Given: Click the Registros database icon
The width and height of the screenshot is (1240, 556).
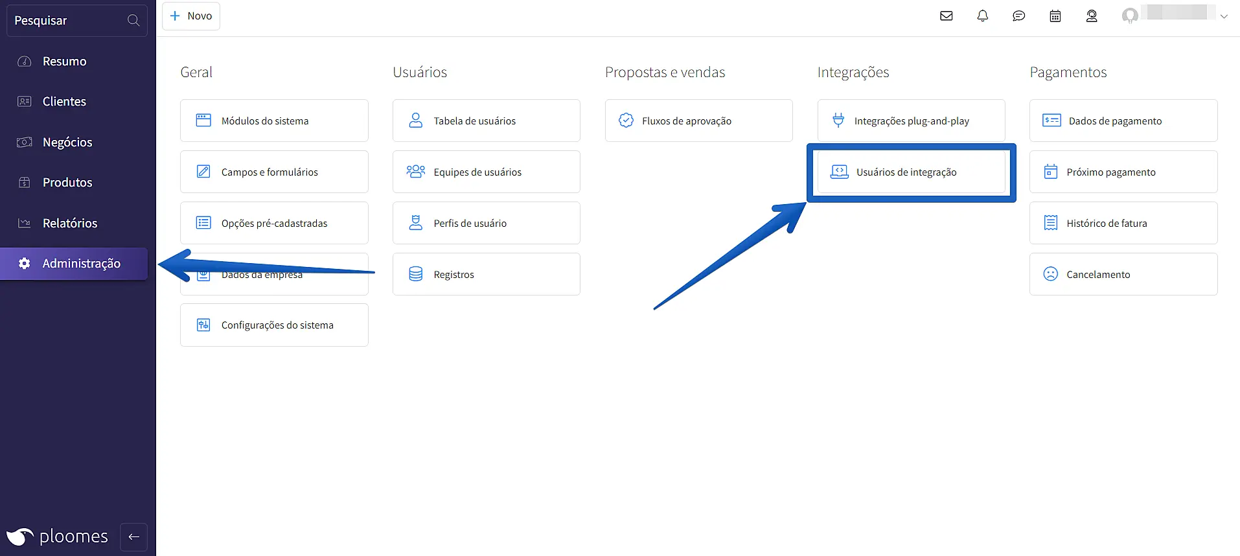Looking at the screenshot, I should point(416,274).
